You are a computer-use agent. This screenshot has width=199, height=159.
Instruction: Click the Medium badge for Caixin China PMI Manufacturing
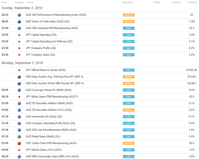(x=128, y=143)
